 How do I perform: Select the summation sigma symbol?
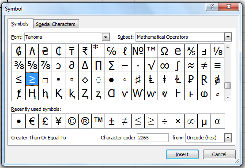tap(112, 65)
